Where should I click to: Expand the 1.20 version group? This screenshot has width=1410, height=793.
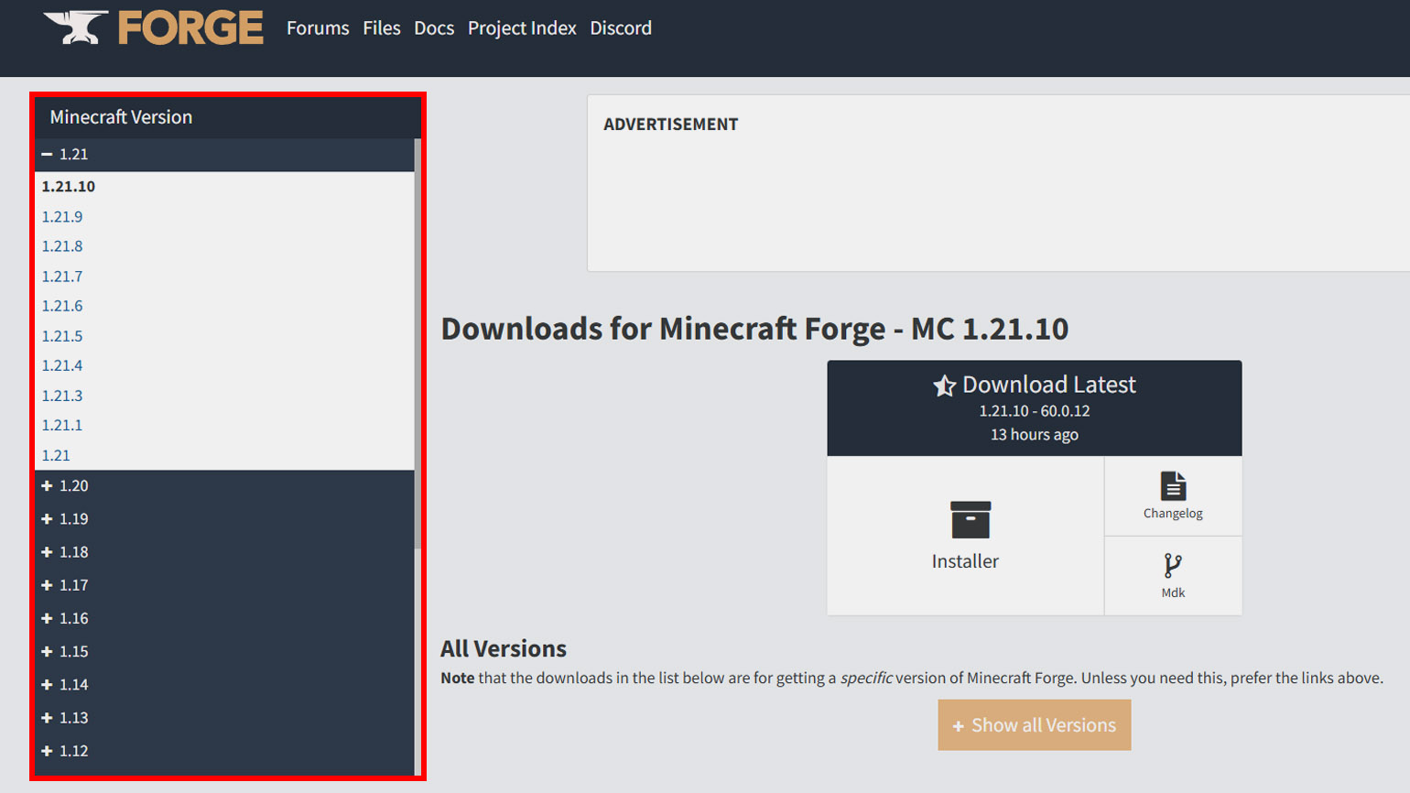tap(48, 486)
